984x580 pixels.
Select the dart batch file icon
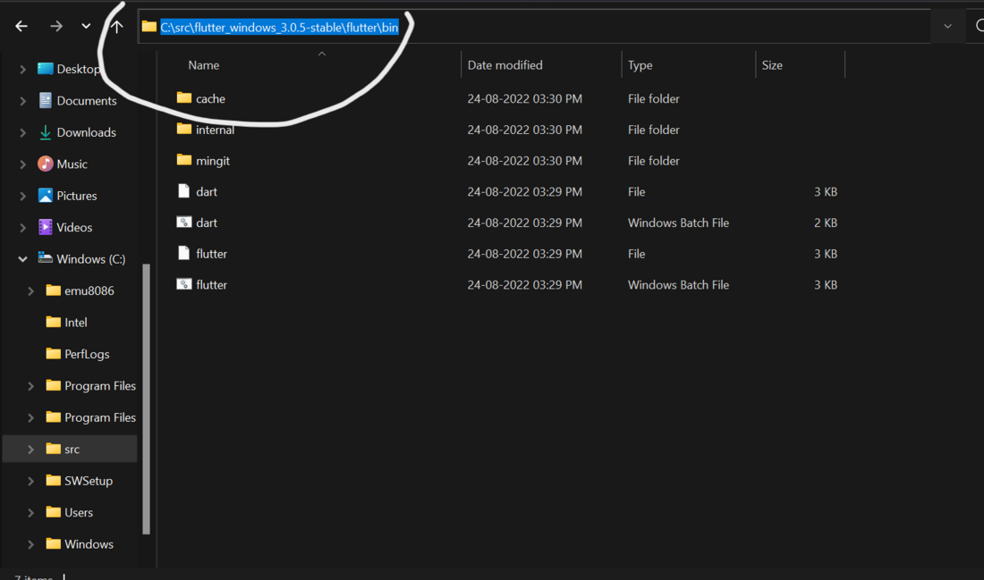[184, 222]
